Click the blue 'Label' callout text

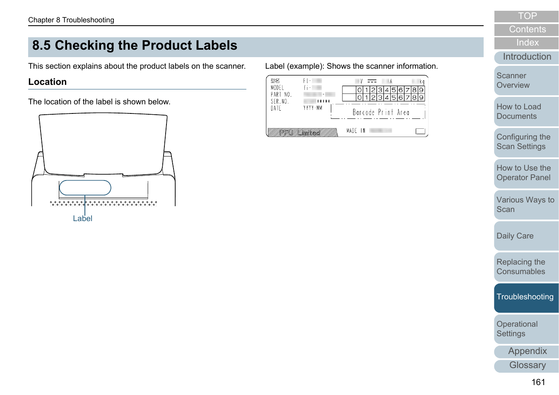82,219
